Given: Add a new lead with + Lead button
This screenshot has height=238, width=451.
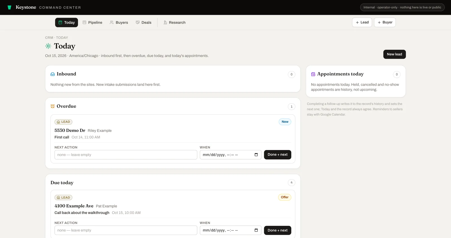Looking at the screenshot, I should 362,22.
